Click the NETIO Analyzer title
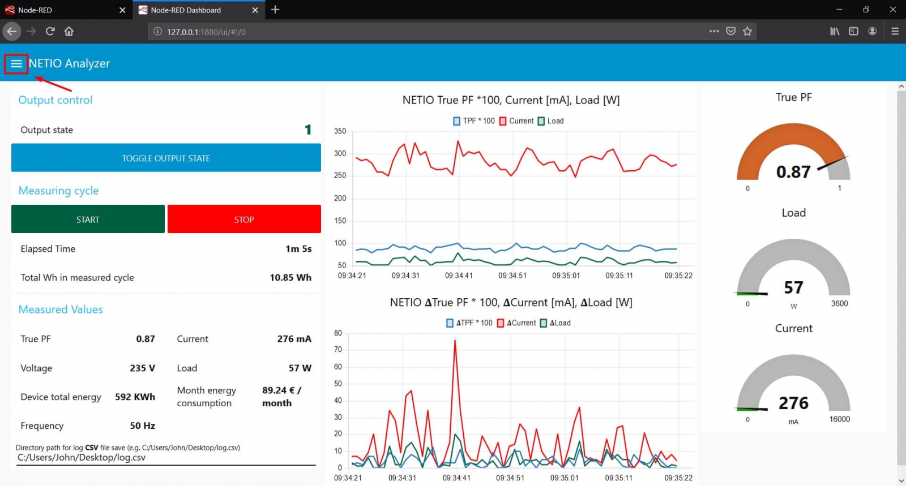The image size is (906, 486). click(69, 63)
